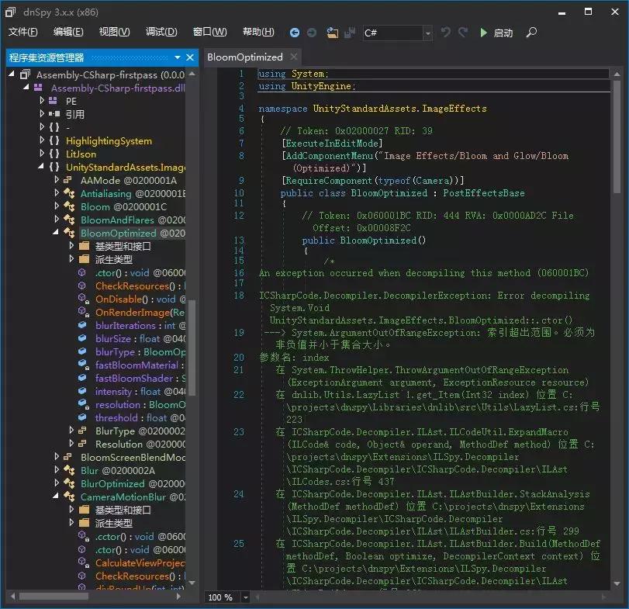Click the Bloom class icon in the tree
The height and width of the screenshot is (609, 629).
68,206
